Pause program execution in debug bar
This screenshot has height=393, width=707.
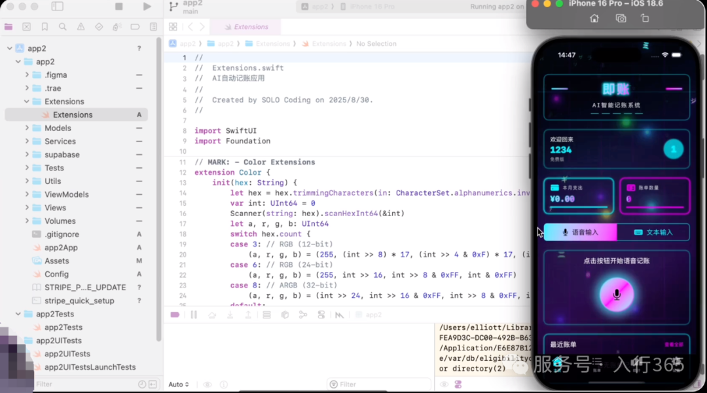tap(194, 315)
